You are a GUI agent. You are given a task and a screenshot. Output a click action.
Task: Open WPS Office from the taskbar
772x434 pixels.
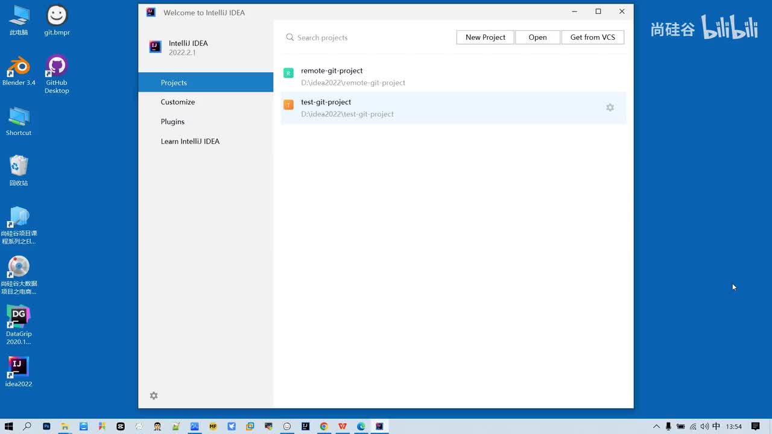tap(343, 426)
